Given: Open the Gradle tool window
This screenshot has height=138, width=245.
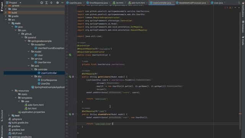Looking at the screenshot, I should (243, 41).
